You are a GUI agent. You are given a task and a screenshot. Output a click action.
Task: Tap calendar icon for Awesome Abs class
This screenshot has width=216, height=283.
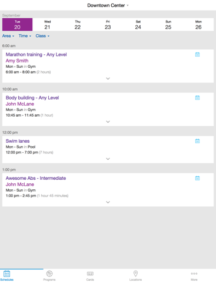coord(197,178)
